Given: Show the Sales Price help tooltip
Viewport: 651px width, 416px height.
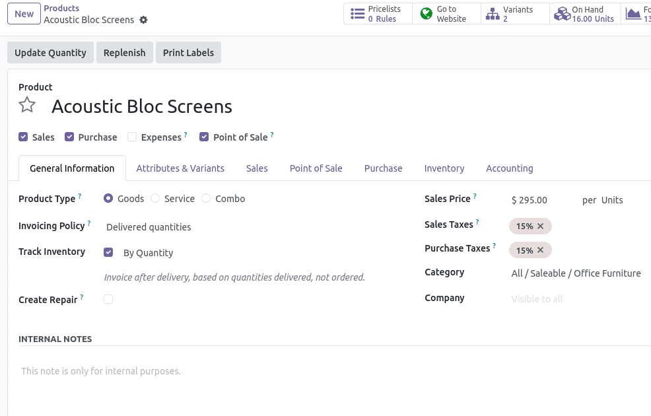Looking at the screenshot, I should pos(475,196).
